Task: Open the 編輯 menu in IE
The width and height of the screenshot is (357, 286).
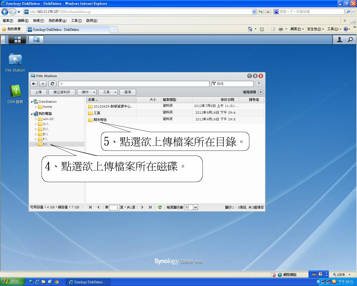Action: (23, 21)
